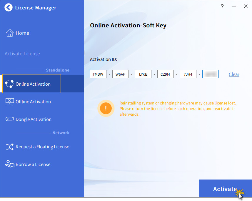
Task: Open help via question mark icon
Action: [x=222, y=6]
